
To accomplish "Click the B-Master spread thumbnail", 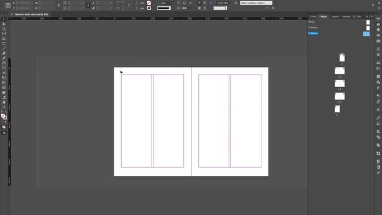I will 366,34.
